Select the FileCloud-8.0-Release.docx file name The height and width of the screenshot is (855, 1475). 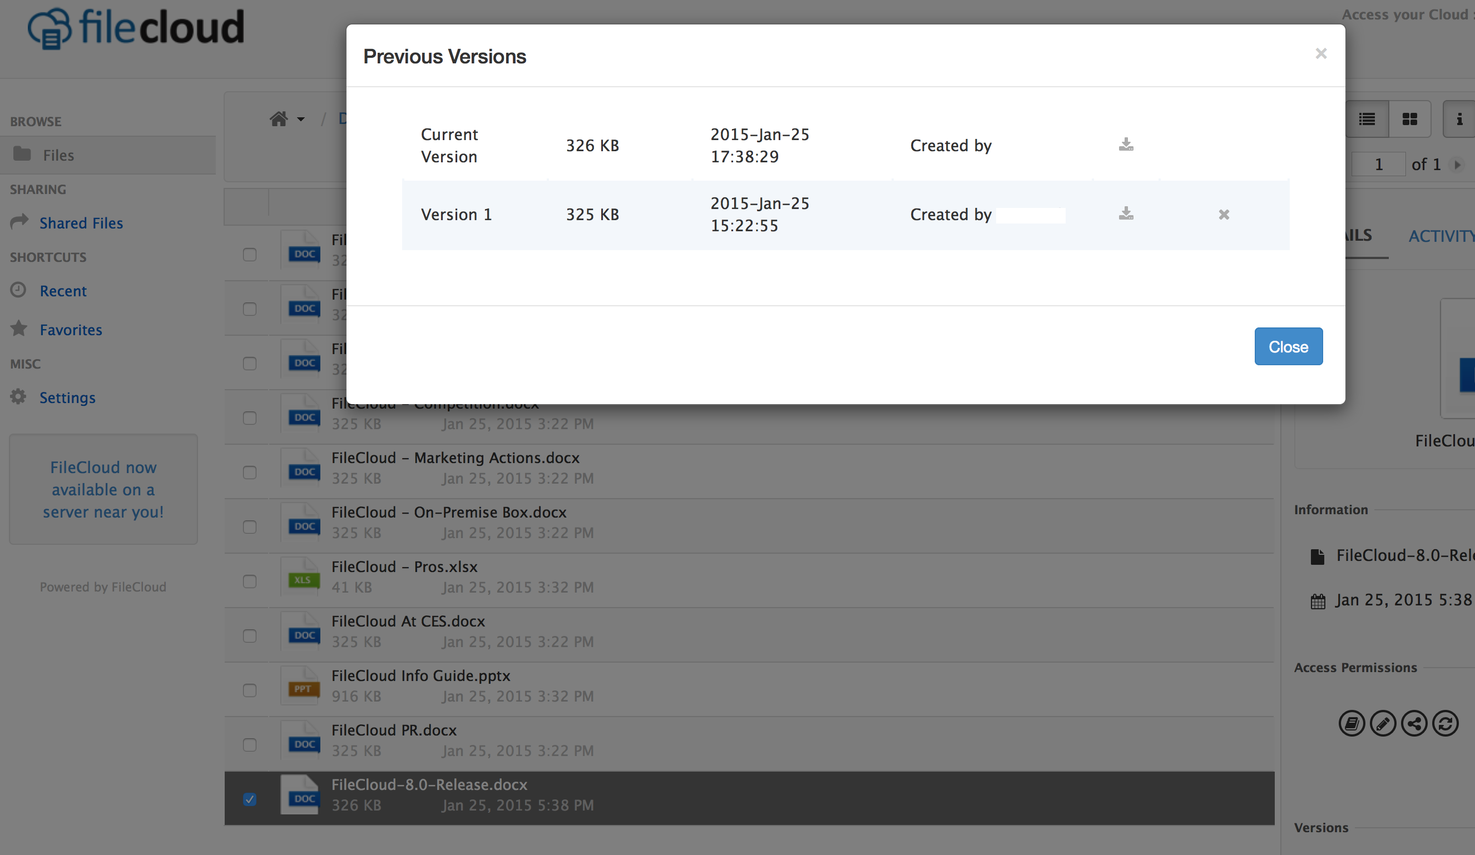[x=429, y=784]
